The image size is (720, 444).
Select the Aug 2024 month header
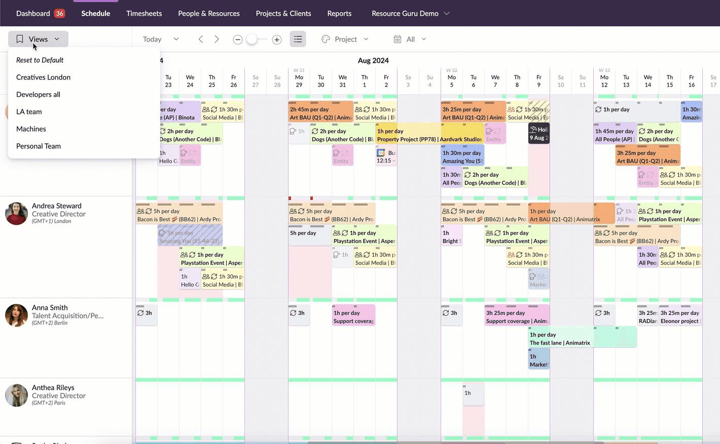(x=373, y=60)
